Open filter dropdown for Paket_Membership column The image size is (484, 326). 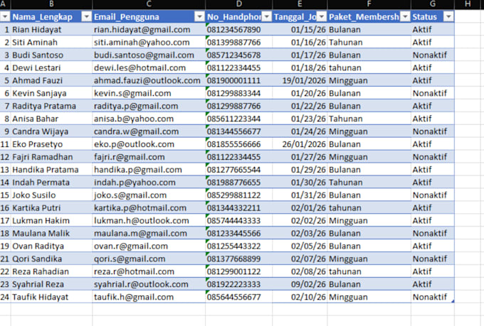(x=405, y=16)
